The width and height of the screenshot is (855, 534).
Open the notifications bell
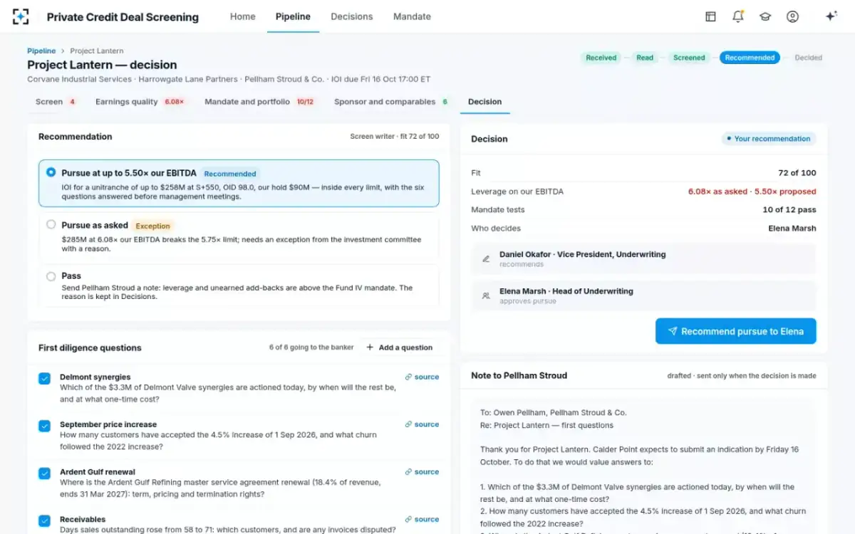(738, 16)
